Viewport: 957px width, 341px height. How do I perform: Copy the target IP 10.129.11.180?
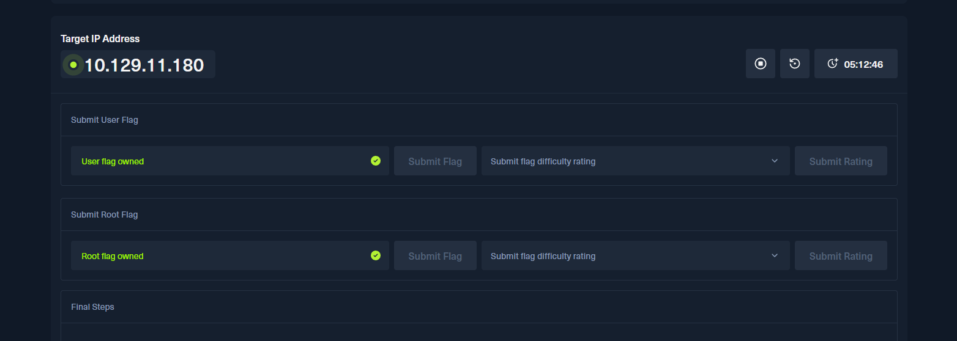coord(144,65)
